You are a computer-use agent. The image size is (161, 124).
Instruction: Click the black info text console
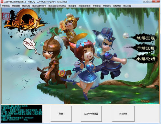(x=21, y=114)
